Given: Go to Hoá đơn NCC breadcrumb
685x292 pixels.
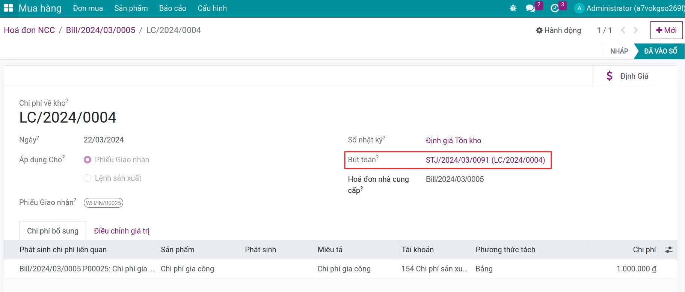Looking at the screenshot, I should [x=29, y=30].
